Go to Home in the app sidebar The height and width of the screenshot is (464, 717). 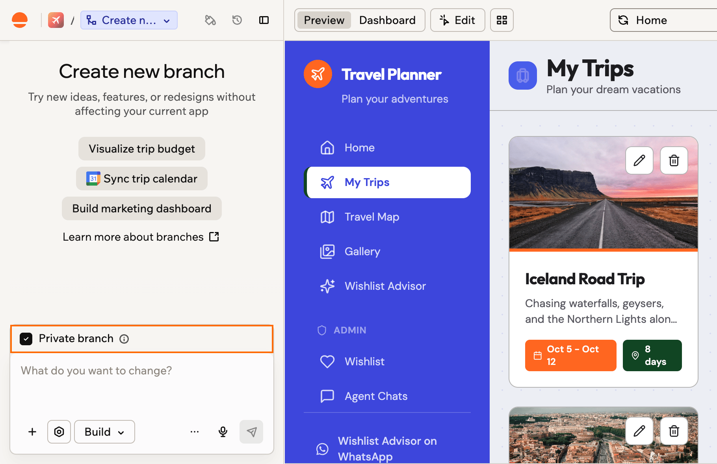[387, 148]
